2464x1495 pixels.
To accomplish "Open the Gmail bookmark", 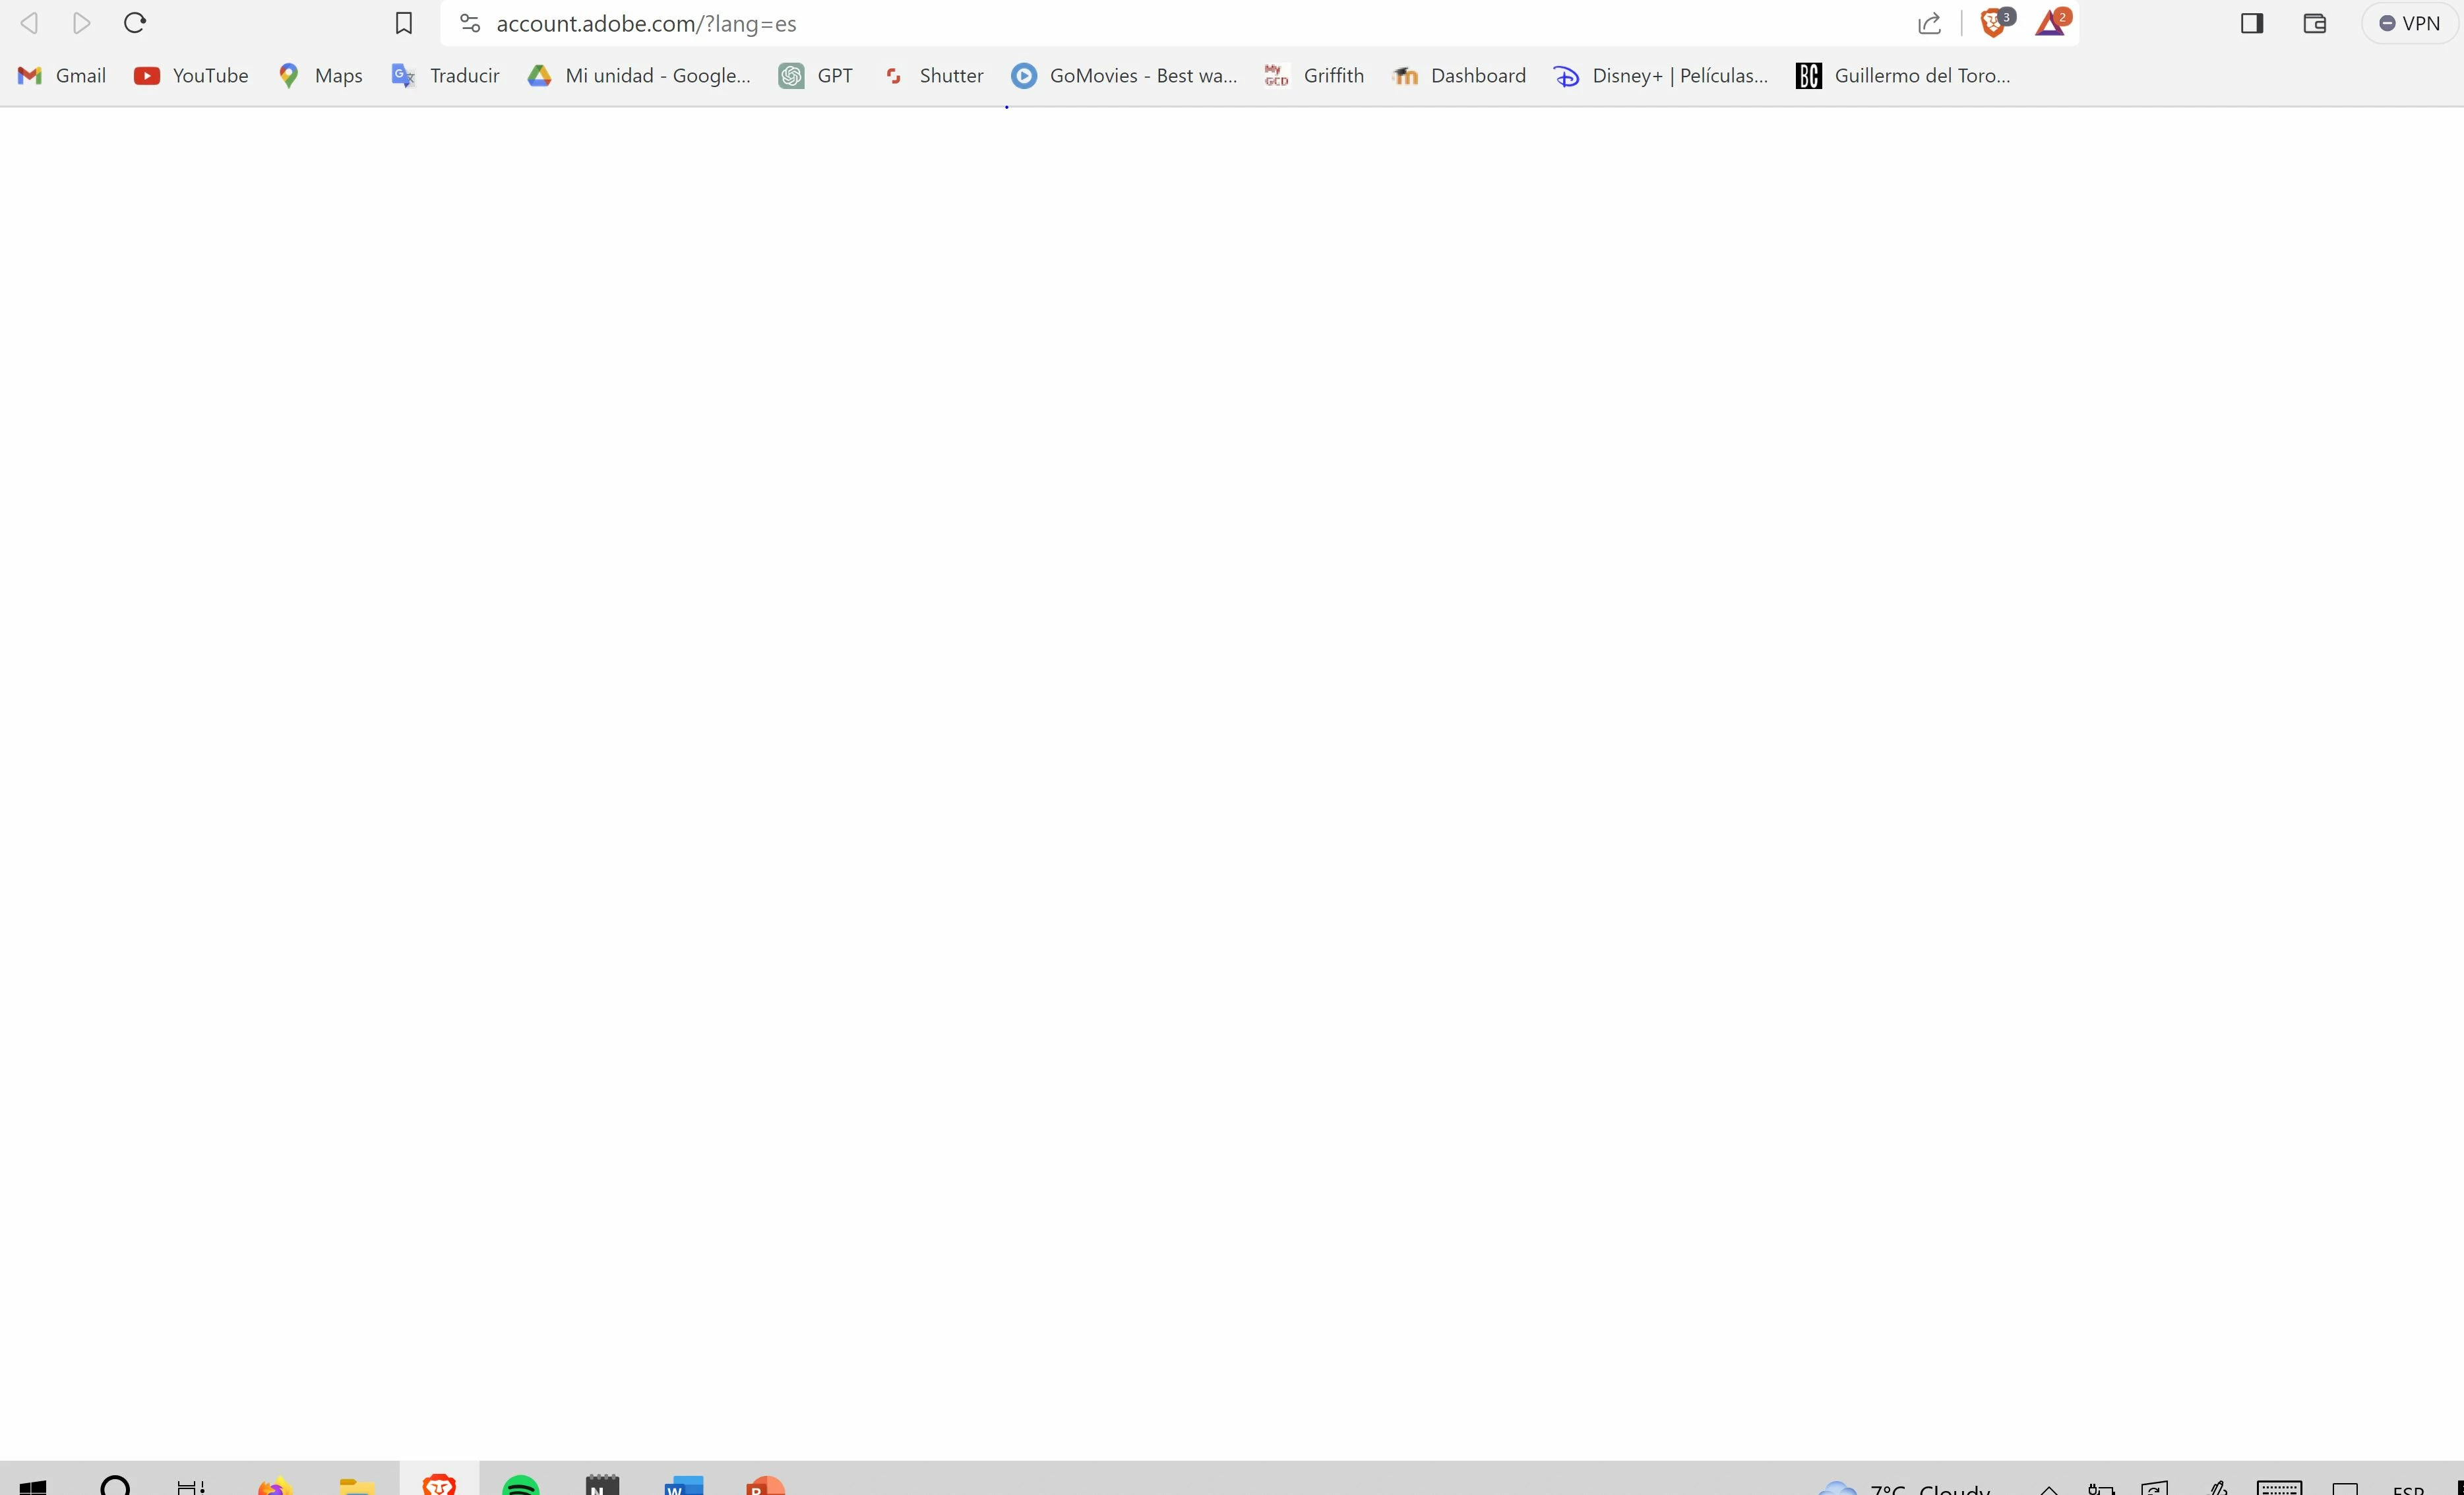I will (x=62, y=76).
